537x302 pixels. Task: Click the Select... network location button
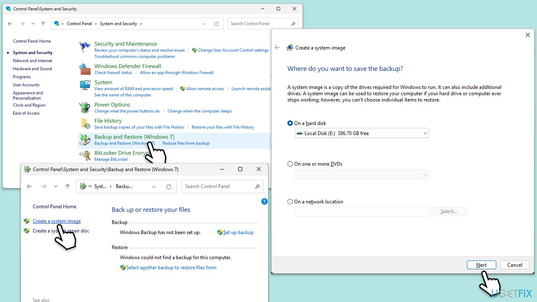[x=449, y=211]
